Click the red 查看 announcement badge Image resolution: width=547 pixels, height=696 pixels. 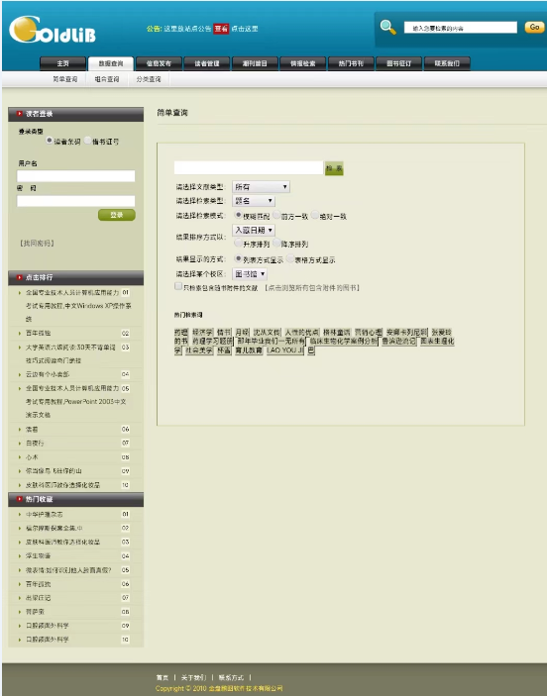click(221, 29)
